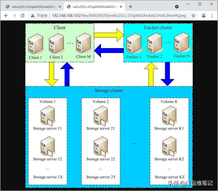This screenshot has height=191, width=218.
Task: Click the Storage server 12 label
Action: (x=48, y=159)
